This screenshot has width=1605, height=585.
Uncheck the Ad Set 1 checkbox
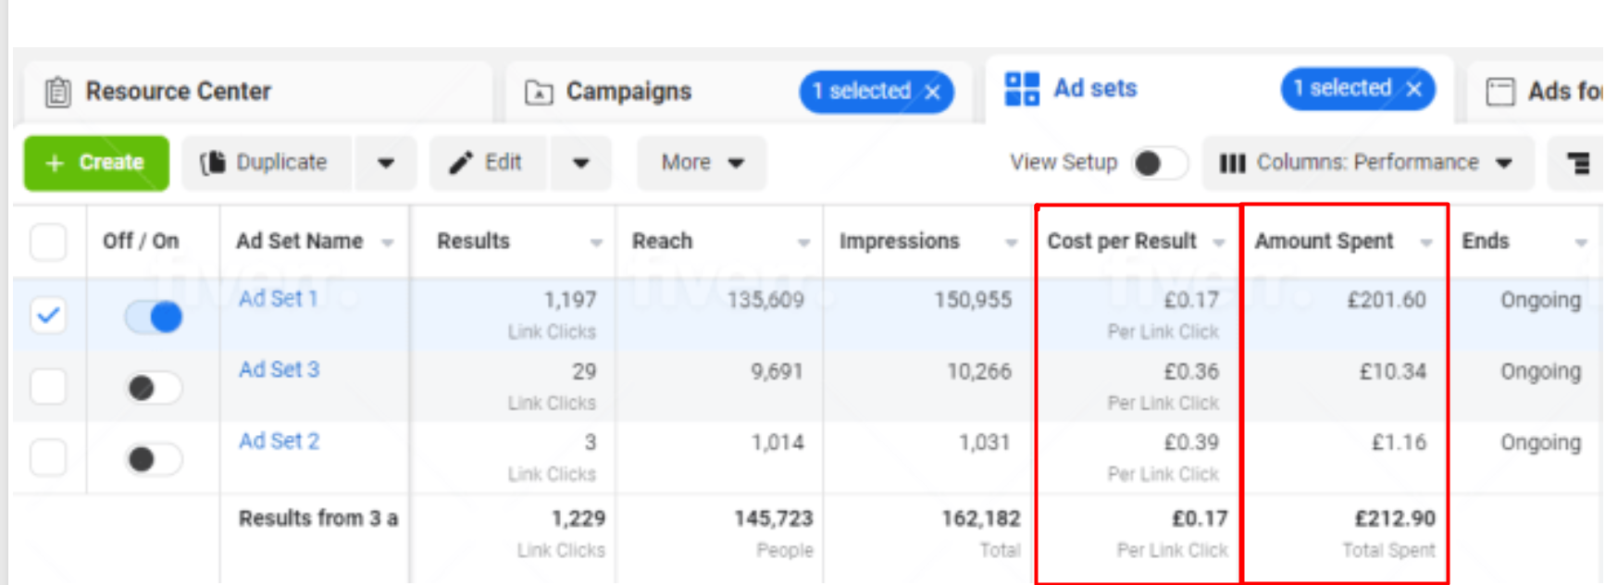[48, 316]
